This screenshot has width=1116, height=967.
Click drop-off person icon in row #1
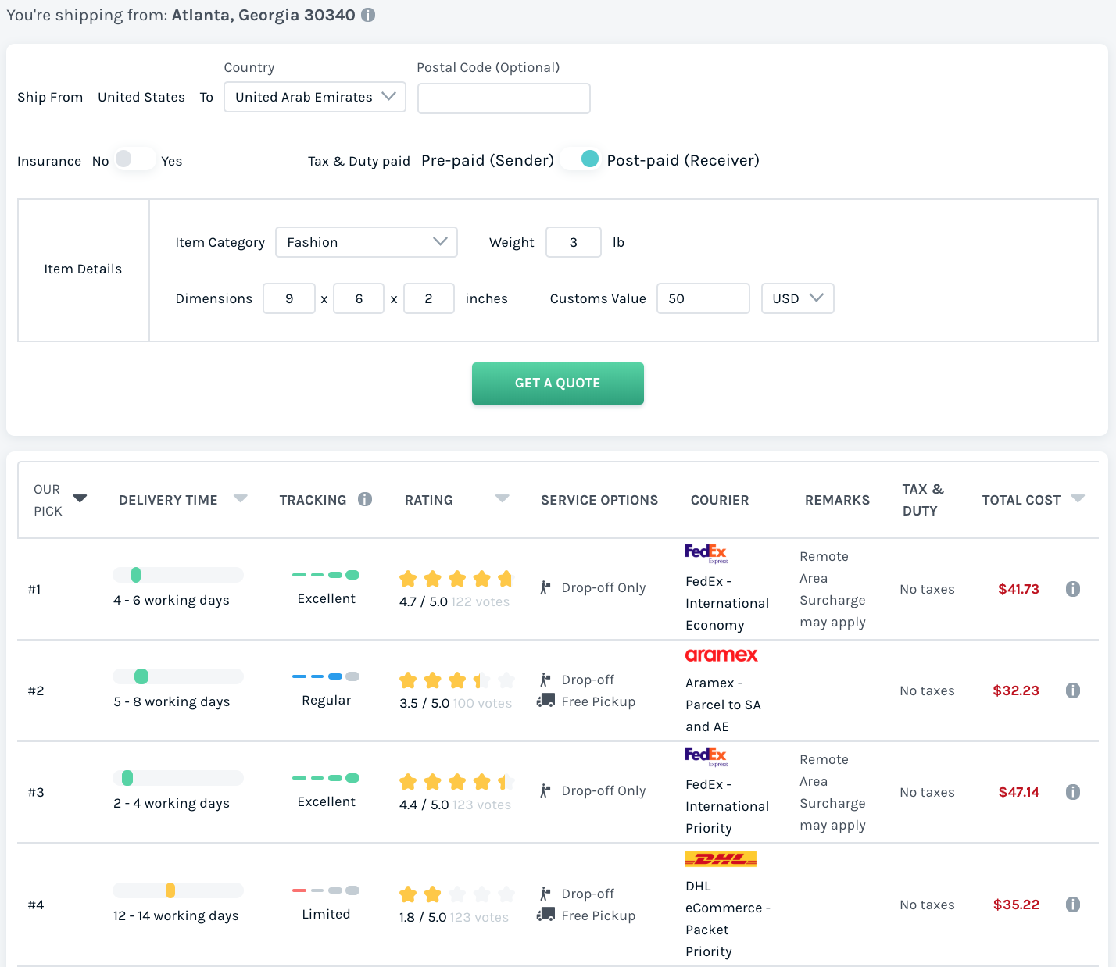point(545,587)
